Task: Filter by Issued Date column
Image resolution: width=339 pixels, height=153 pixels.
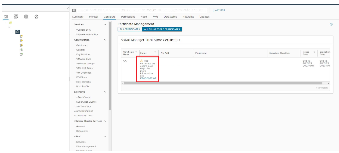Action: point(314,52)
